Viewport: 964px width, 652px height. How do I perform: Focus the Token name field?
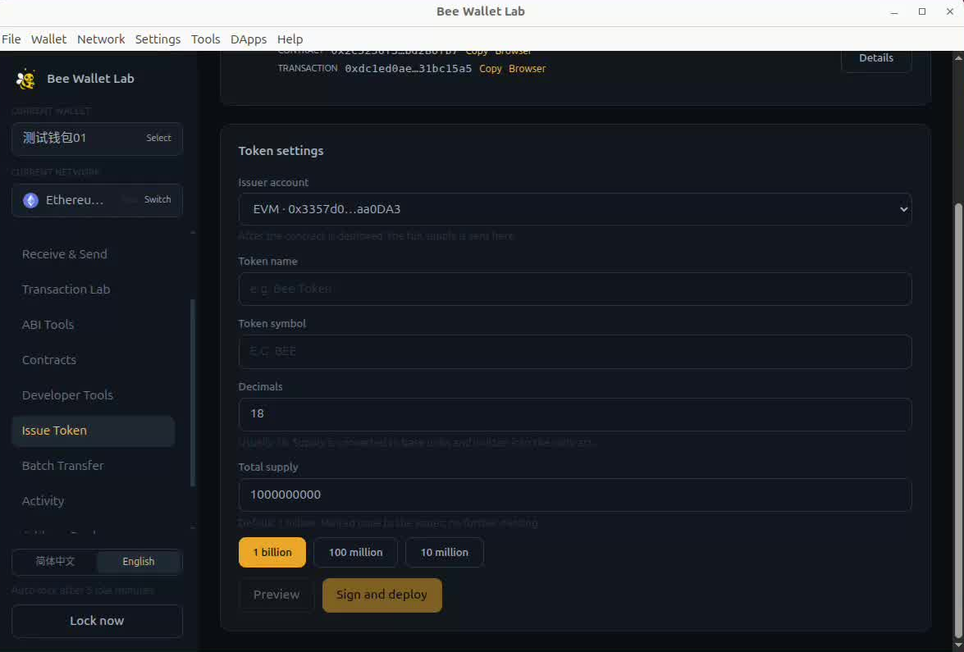coord(575,289)
